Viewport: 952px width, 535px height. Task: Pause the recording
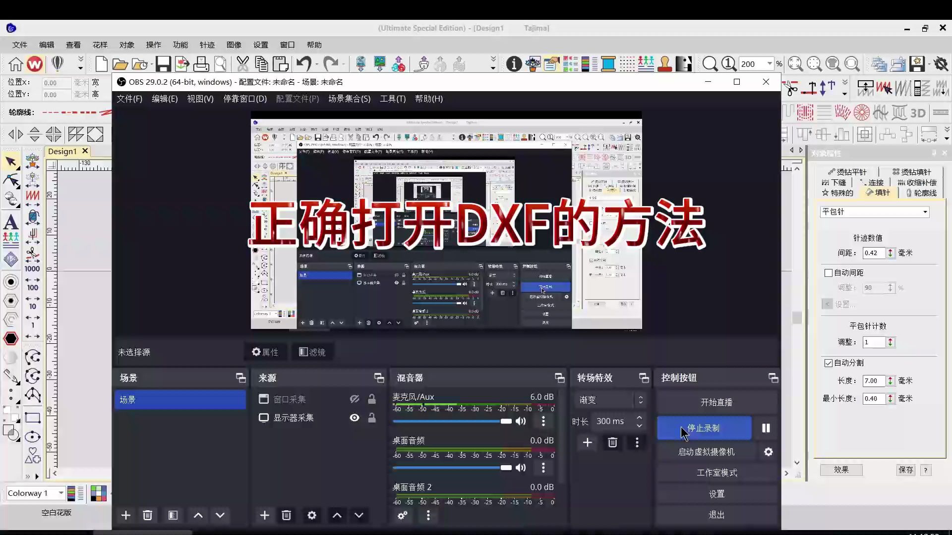[766, 428]
